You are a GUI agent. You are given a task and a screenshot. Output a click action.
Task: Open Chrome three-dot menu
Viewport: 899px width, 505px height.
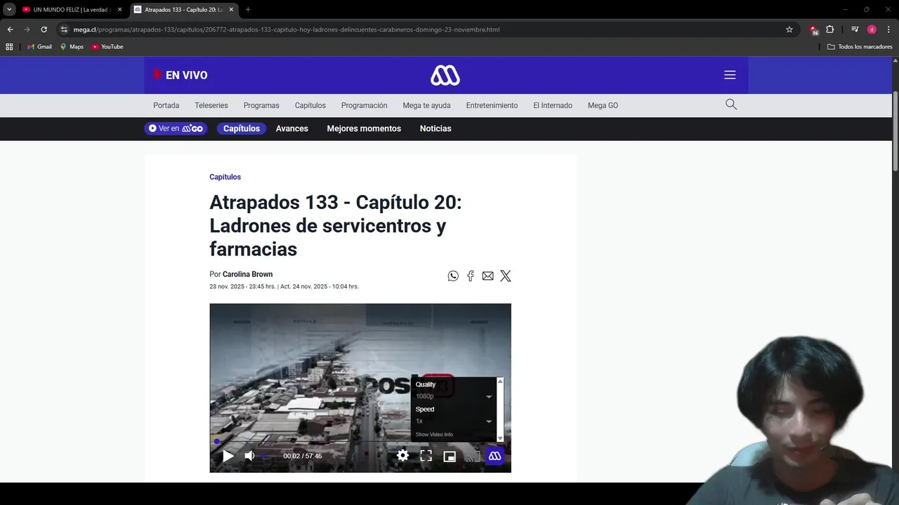pos(888,29)
